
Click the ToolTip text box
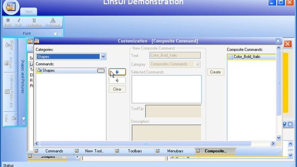coord(173,111)
